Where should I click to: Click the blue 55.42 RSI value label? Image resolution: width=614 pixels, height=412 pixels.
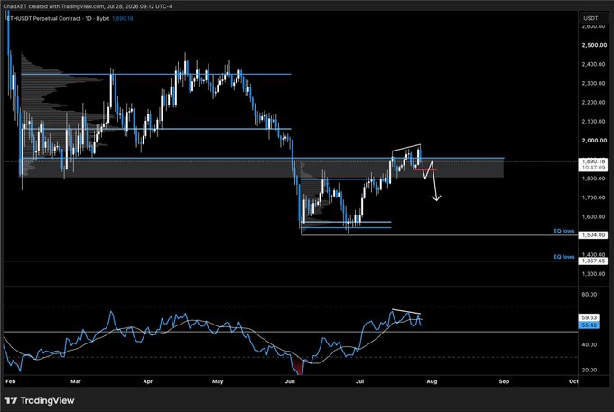click(x=589, y=325)
